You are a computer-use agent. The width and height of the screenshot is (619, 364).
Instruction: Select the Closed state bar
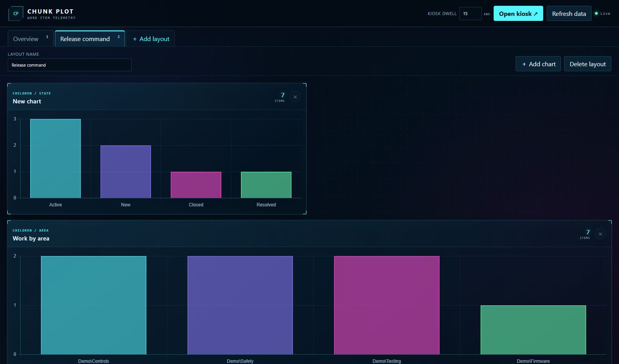196,185
